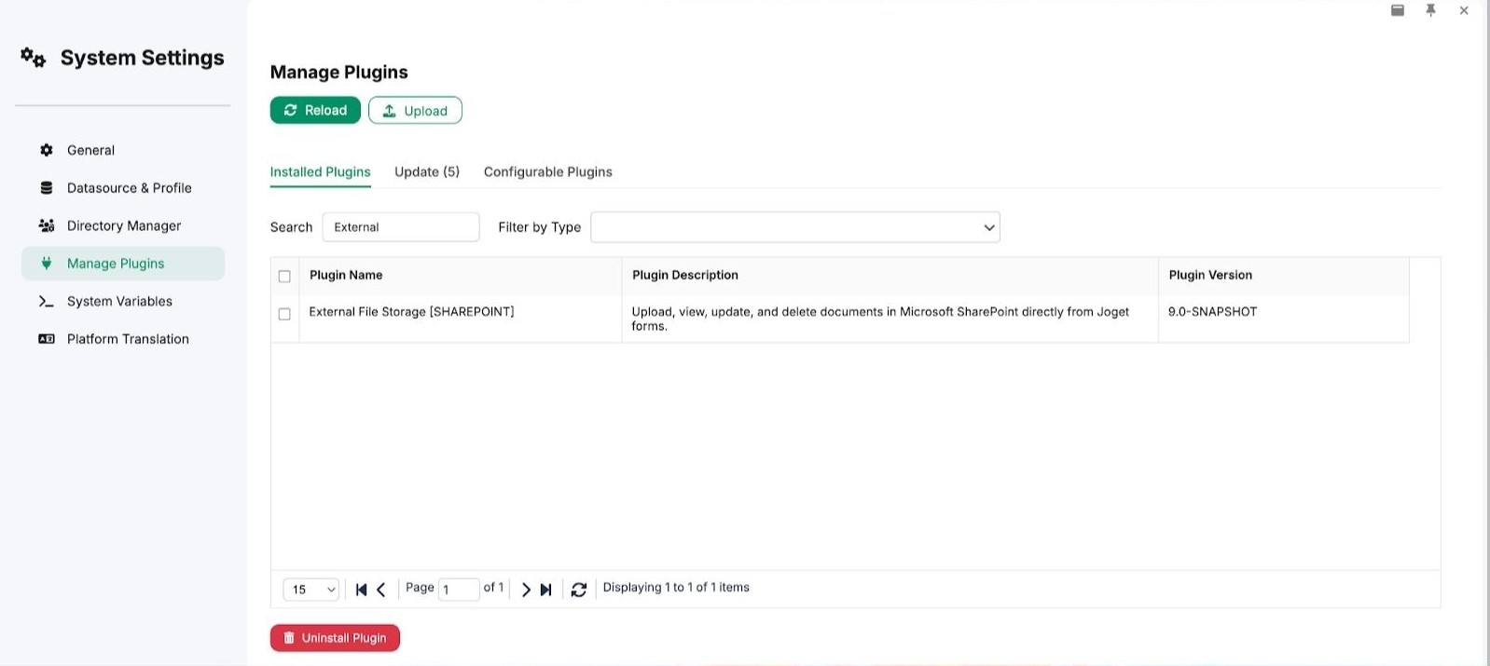Screen dimensions: 1490x666
Task: Select all plugins header checkbox
Action: click(x=284, y=276)
